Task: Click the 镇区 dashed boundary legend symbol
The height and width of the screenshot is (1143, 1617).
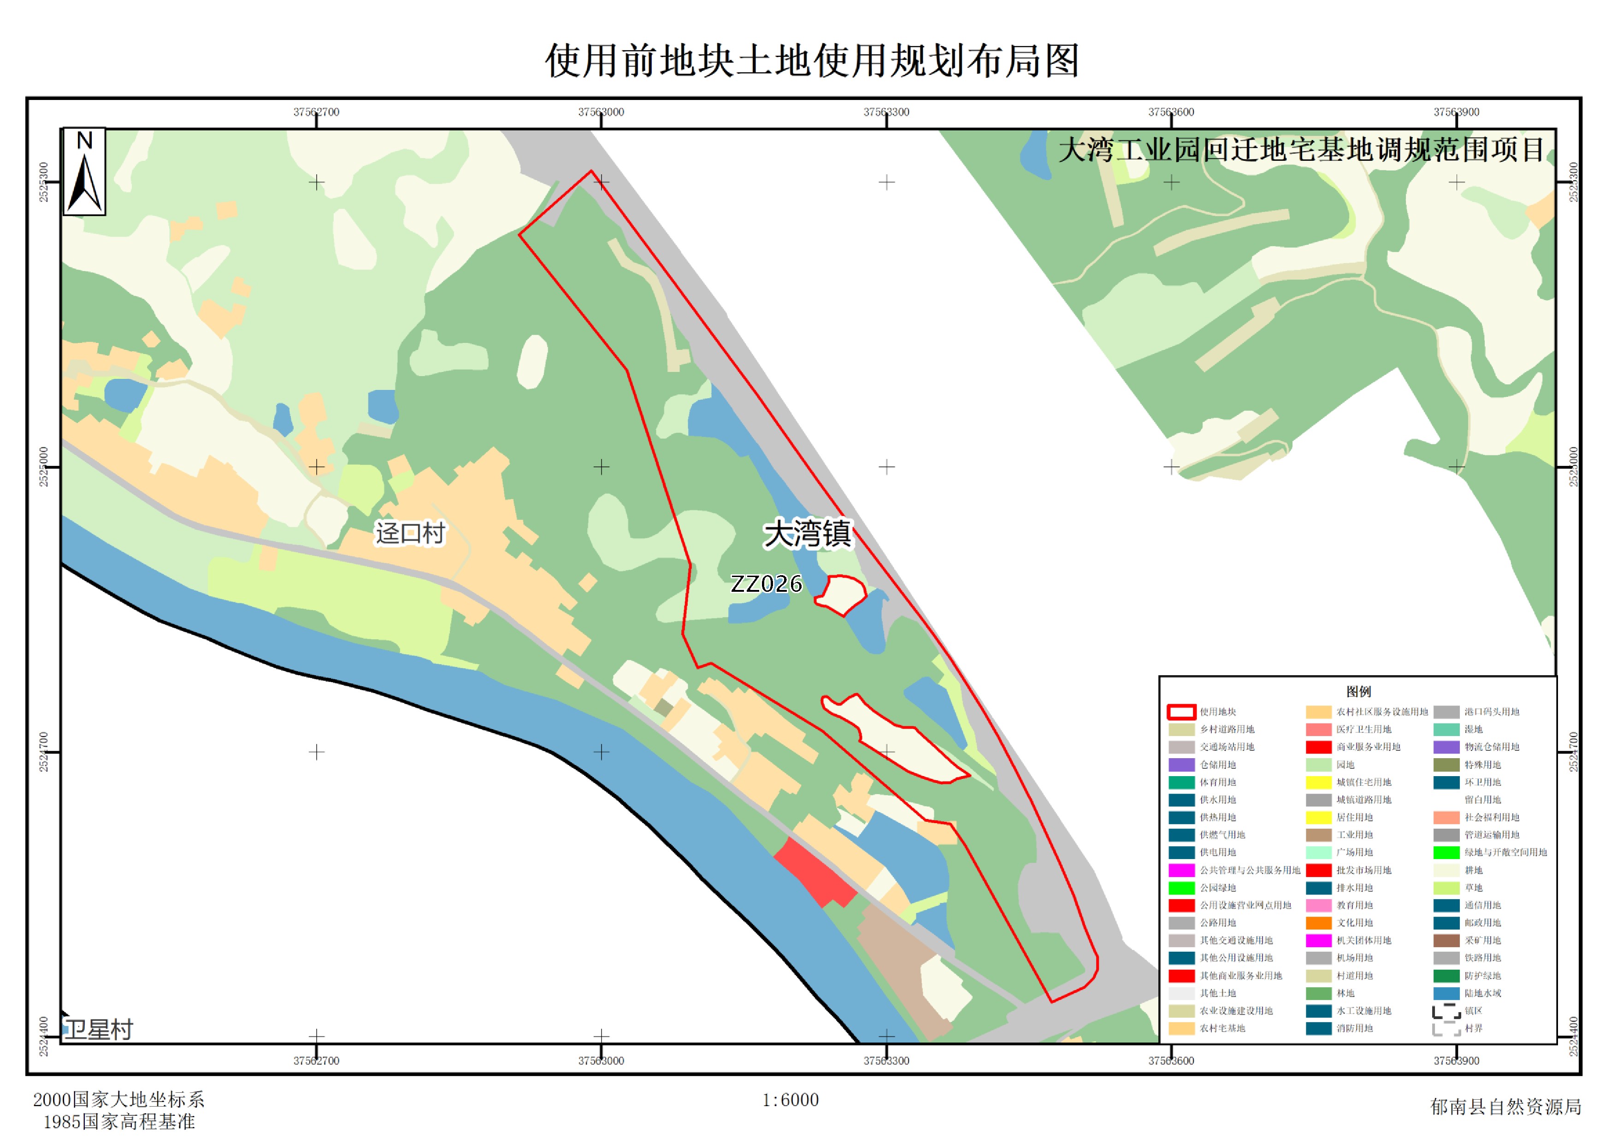Action: pyautogui.click(x=1446, y=1011)
